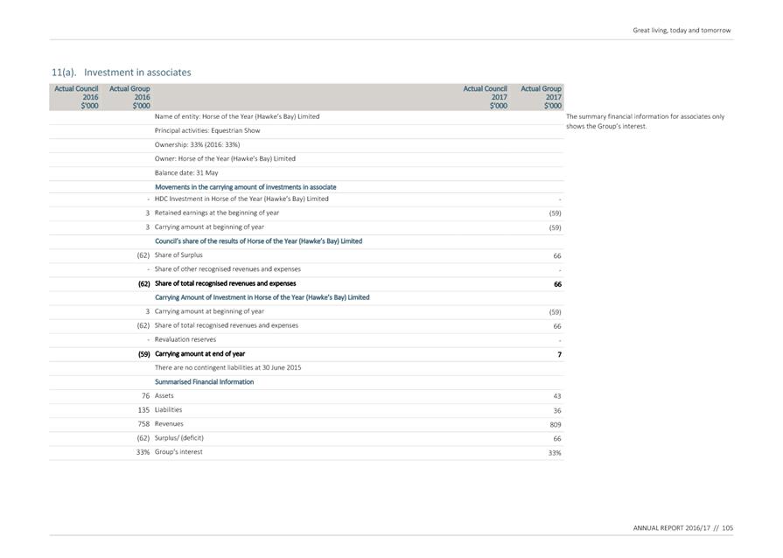Click the 'Owner: Horse of the Year' line
The image size is (783, 558).
pos(225,158)
